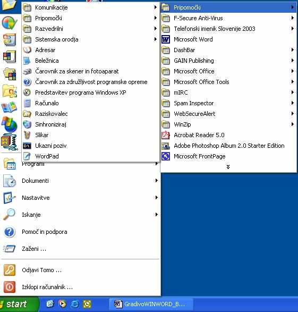This screenshot has width=298, height=312.
Task: Click the Pomoč in podpora help icon
Action: pyautogui.click(x=9, y=232)
